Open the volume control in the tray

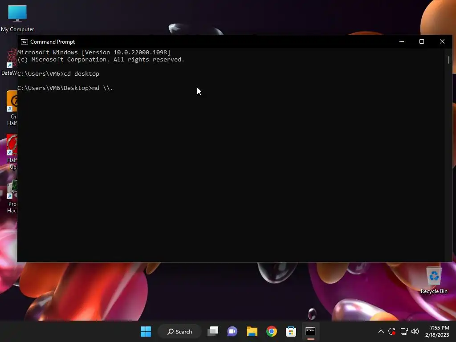(415, 331)
